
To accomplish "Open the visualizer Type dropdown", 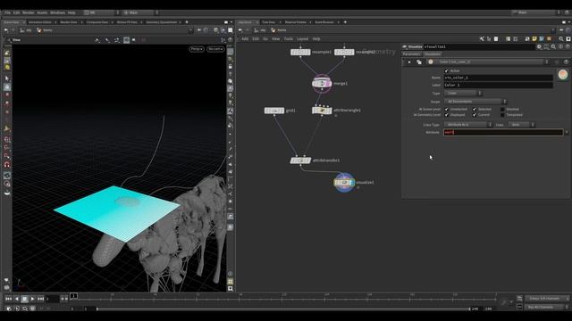I will pyautogui.click(x=463, y=94).
